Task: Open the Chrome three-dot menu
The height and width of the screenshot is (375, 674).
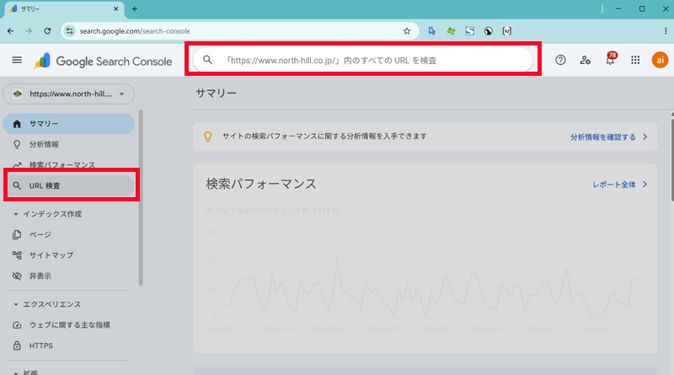Action: coord(666,31)
